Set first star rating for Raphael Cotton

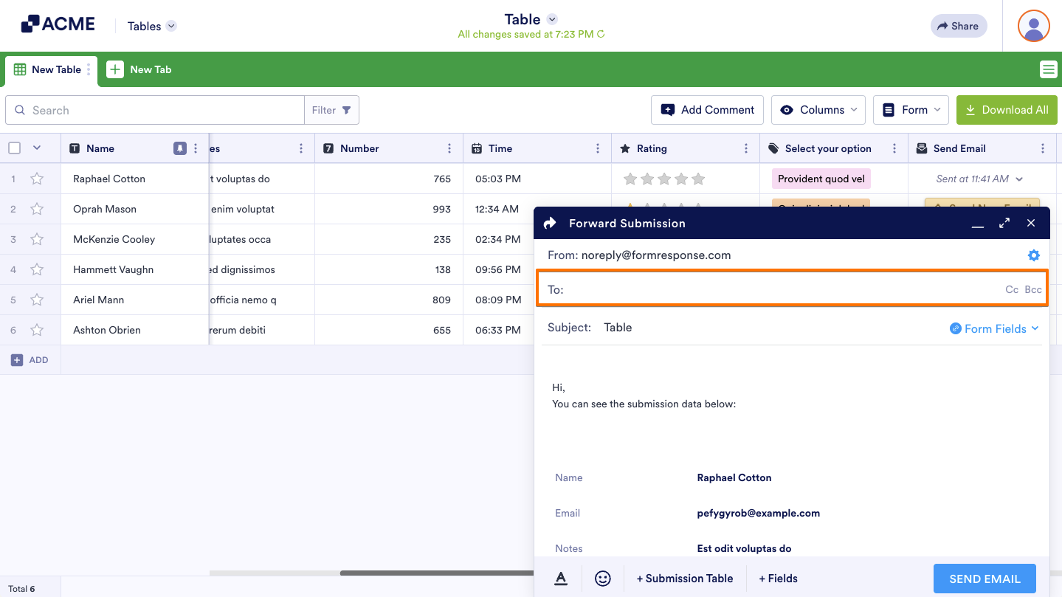pos(630,179)
